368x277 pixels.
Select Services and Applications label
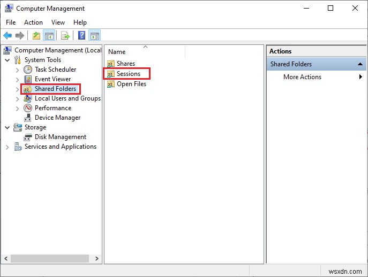coord(61,146)
